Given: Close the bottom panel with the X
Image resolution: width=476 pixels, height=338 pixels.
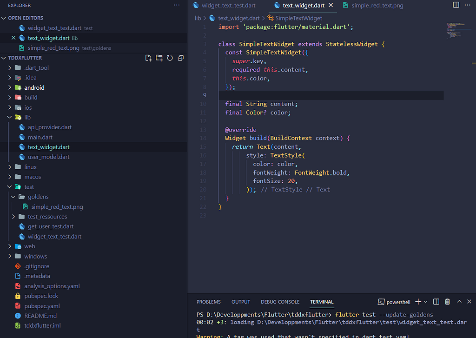Looking at the screenshot, I should pos(469,302).
